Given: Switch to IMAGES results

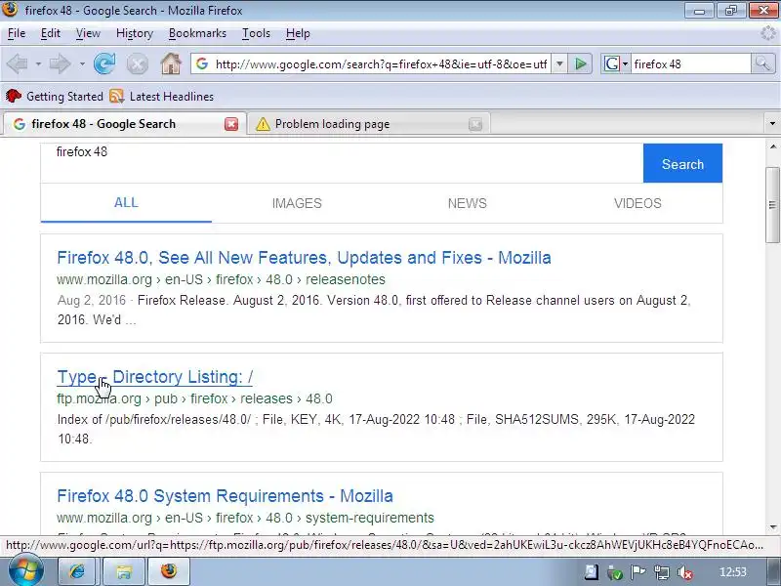Looking at the screenshot, I should [297, 203].
